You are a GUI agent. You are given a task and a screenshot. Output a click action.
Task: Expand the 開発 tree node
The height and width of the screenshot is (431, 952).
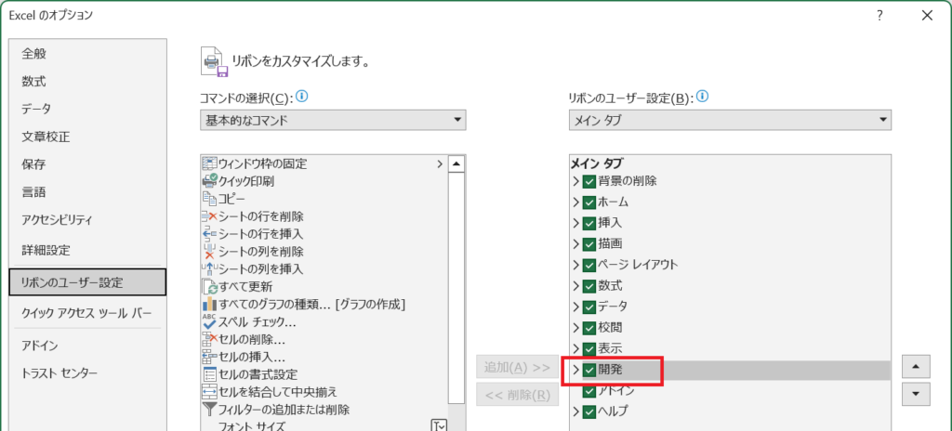click(x=576, y=370)
